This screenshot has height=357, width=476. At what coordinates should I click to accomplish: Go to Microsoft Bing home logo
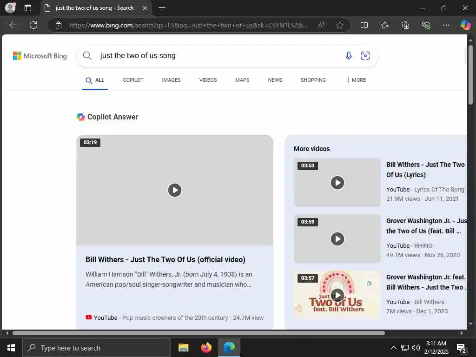(40, 56)
